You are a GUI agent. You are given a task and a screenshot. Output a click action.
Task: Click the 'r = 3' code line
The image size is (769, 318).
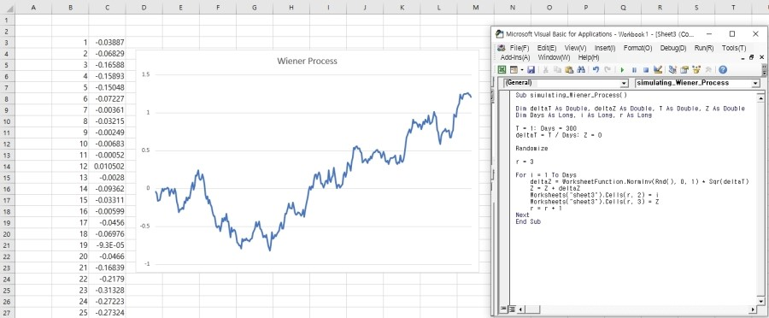pos(524,161)
